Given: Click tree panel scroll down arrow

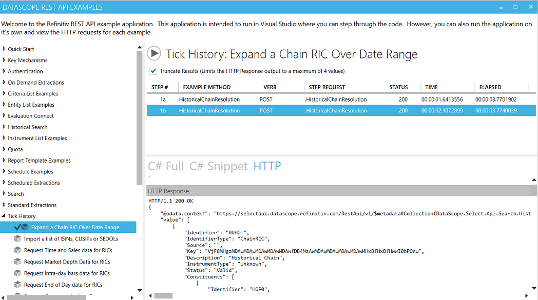Looking at the screenshot, I should click(x=139, y=290).
